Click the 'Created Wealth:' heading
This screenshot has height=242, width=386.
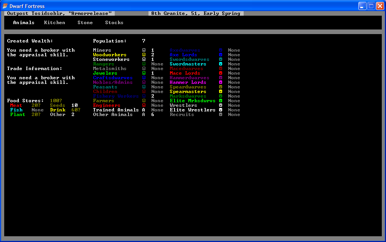30,41
